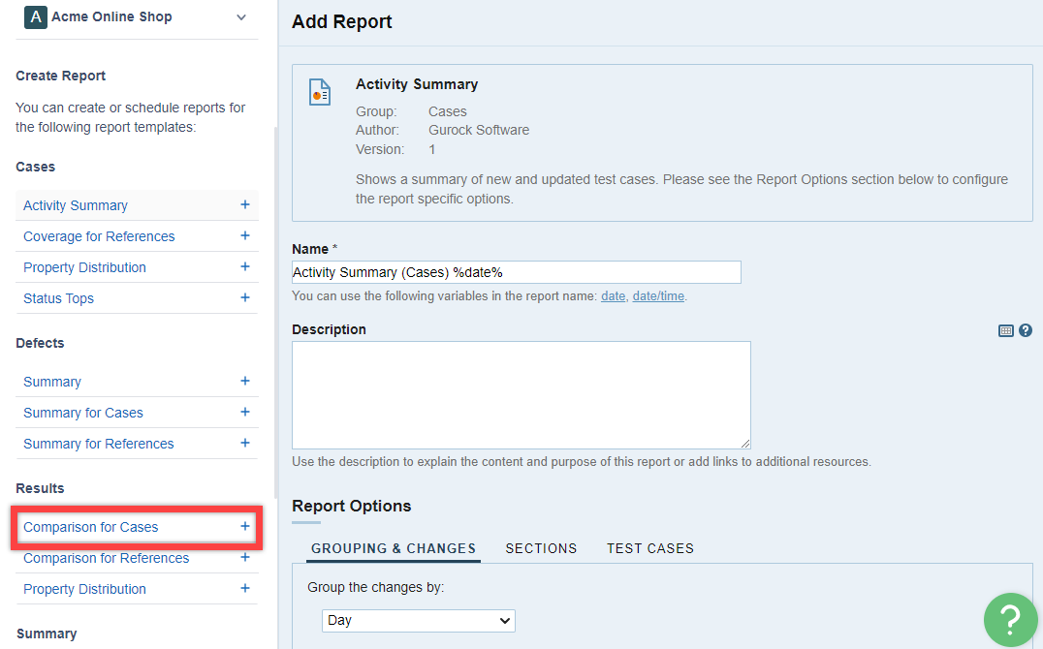The width and height of the screenshot is (1043, 649).
Task: Insert the date/time variable link
Action: (x=658, y=296)
